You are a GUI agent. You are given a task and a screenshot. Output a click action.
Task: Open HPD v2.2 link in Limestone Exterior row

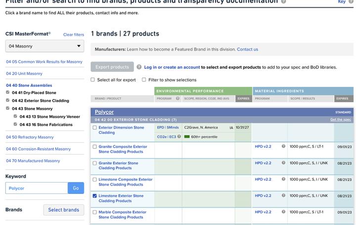pyautogui.click(x=263, y=195)
